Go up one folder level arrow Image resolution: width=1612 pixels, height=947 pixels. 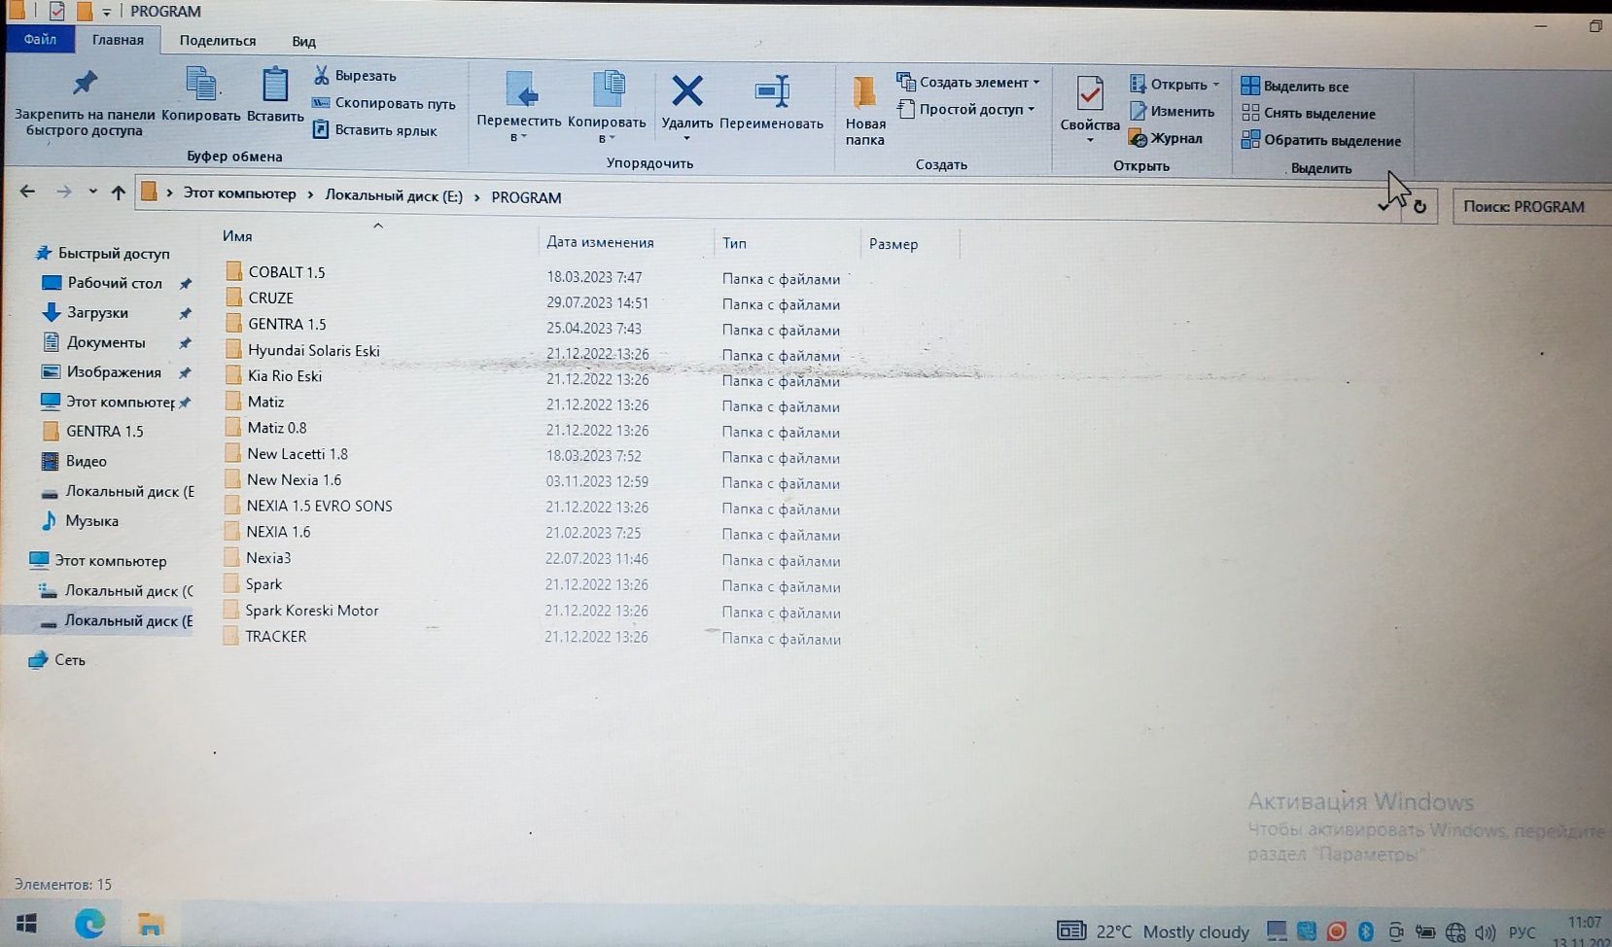coord(119,193)
